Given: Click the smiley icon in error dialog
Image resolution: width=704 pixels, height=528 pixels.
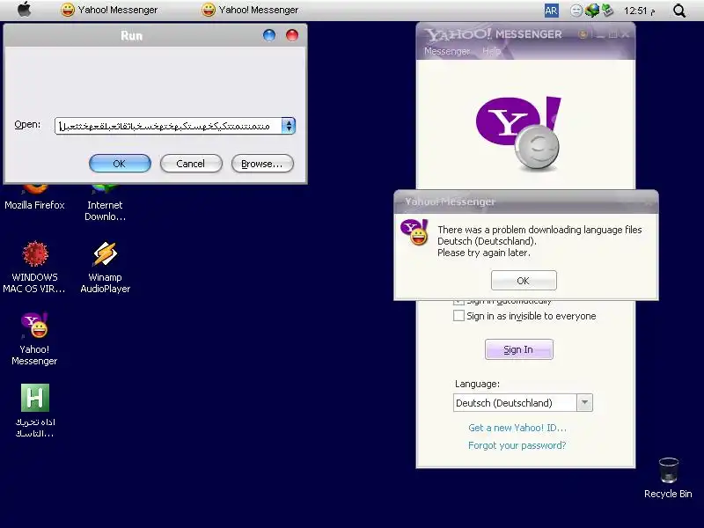Looking at the screenshot, I should [x=414, y=232].
